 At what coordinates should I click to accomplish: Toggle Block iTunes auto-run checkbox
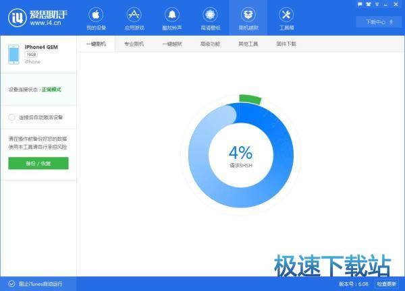coord(11,284)
